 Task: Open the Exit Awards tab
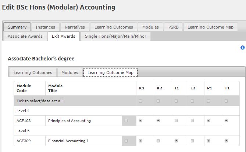point(64,36)
